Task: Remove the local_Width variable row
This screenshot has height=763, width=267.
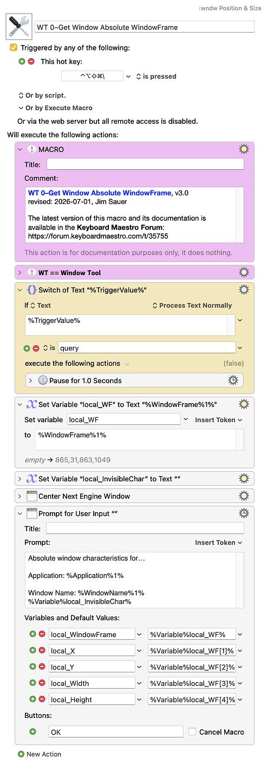Action: pos(42,683)
